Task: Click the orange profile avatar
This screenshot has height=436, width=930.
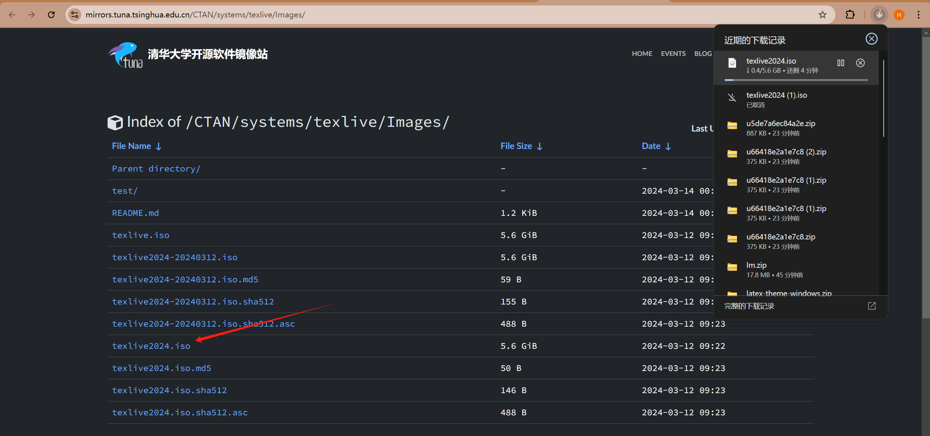Action: [899, 15]
